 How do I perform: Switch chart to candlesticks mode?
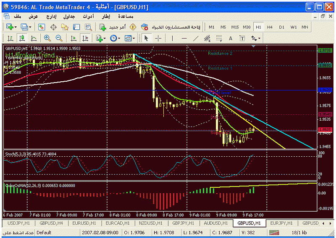coord(21,38)
